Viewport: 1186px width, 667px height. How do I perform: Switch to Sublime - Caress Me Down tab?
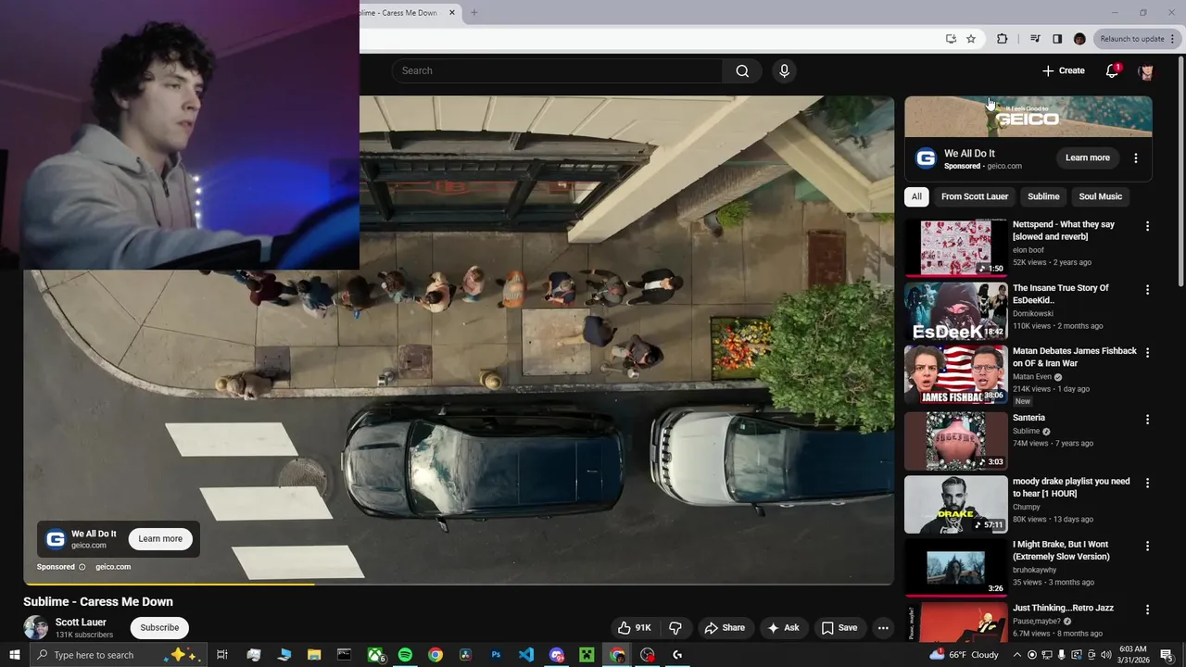click(398, 13)
